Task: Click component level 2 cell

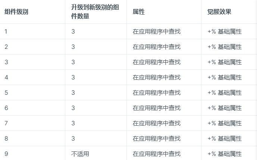Action: 6,47
